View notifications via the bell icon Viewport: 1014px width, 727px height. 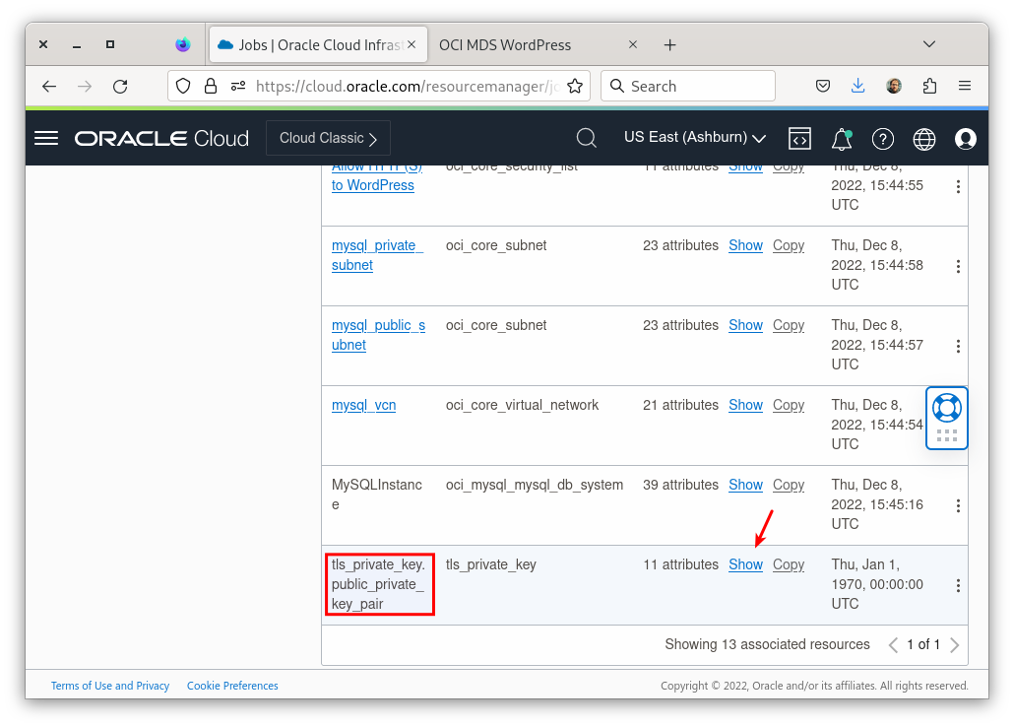coord(842,138)
